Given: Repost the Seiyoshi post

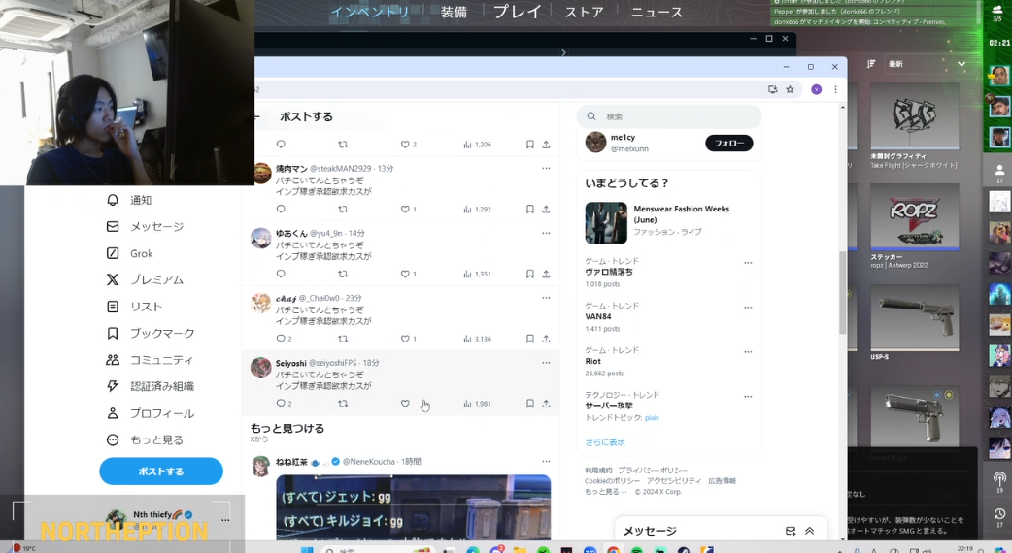Looking at the screenshot, I should click(x=343, y=404).
